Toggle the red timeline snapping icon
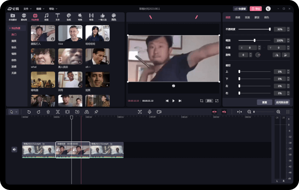Image resolution: width=299 pixels, height=190 pixels. point(215,112)
